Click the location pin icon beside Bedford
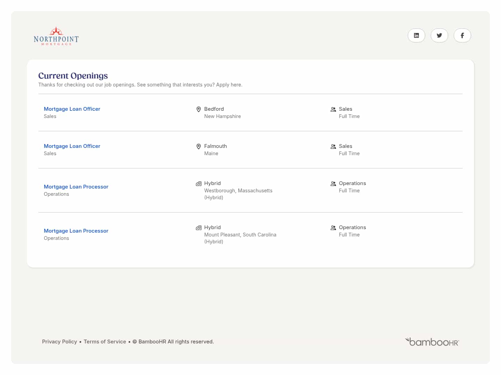Viewport: 501px width, 375px height. (x=199, y=109)
